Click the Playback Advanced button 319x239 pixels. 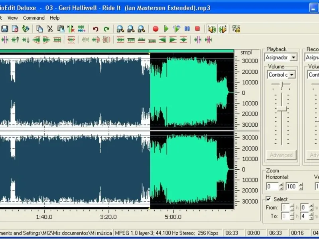(x=281, y=155)
